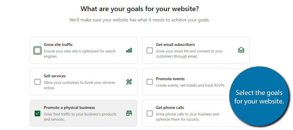
Task: Click the Sell services card title
Action: click(x=55, y=76)
